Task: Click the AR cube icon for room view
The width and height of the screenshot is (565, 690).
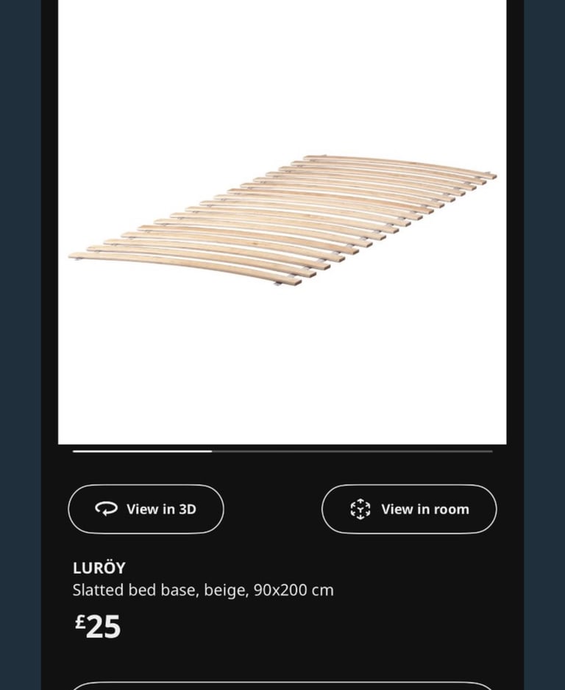Action: (x=360, y=509)
